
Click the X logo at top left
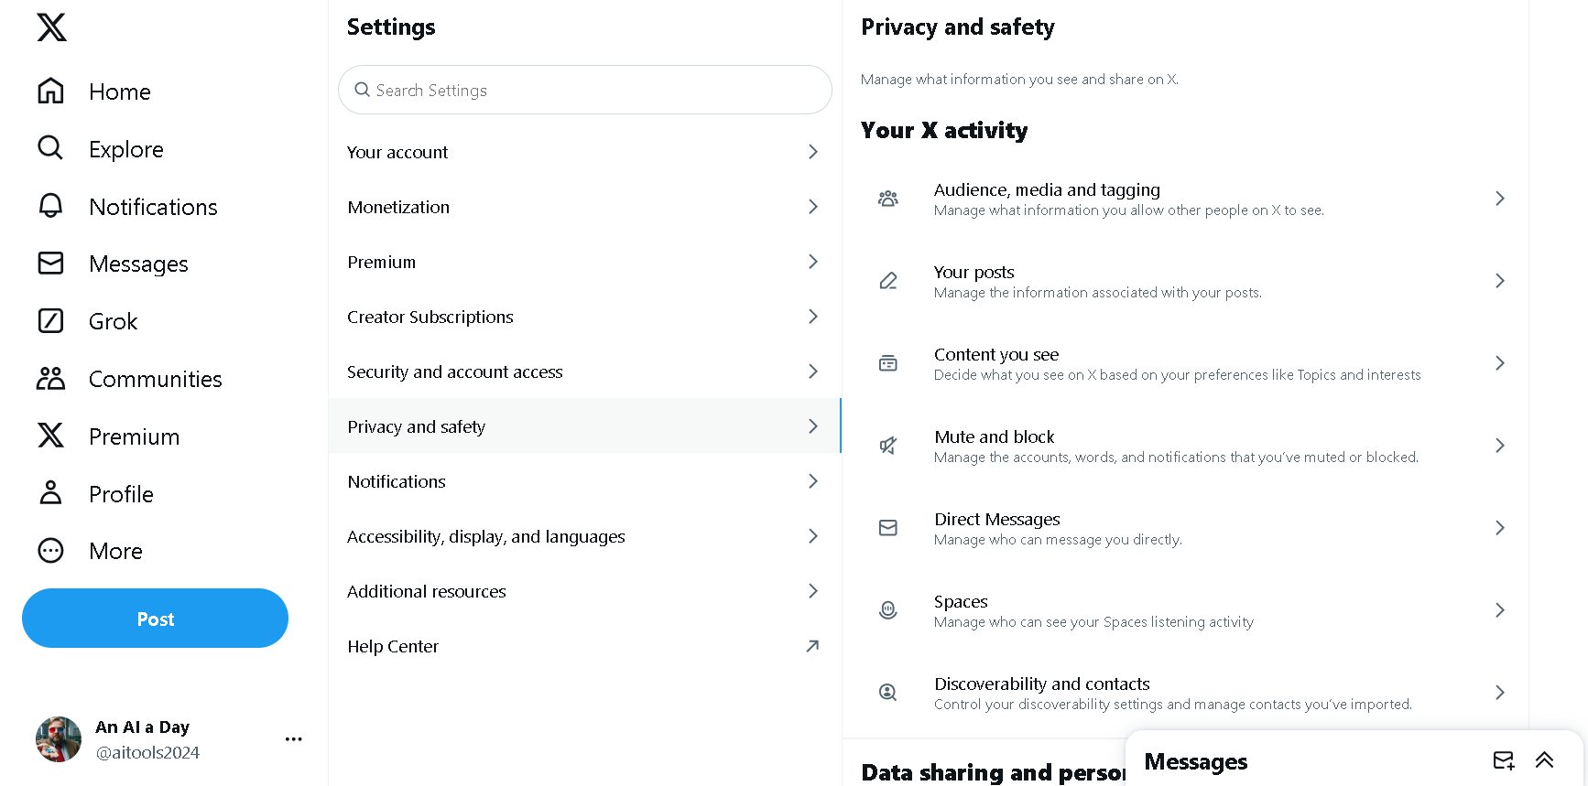(x=51, y=27)
